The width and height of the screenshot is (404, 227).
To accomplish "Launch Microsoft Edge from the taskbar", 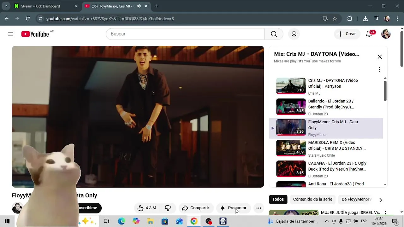I will [122, 221].
